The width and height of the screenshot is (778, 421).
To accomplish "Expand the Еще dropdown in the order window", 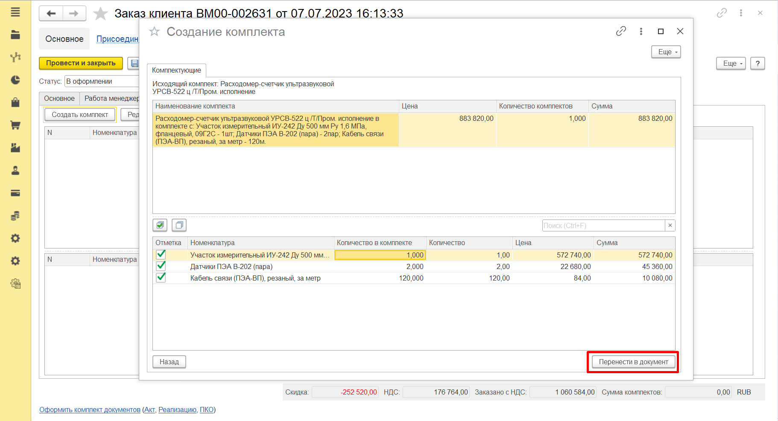I will 731,63.
